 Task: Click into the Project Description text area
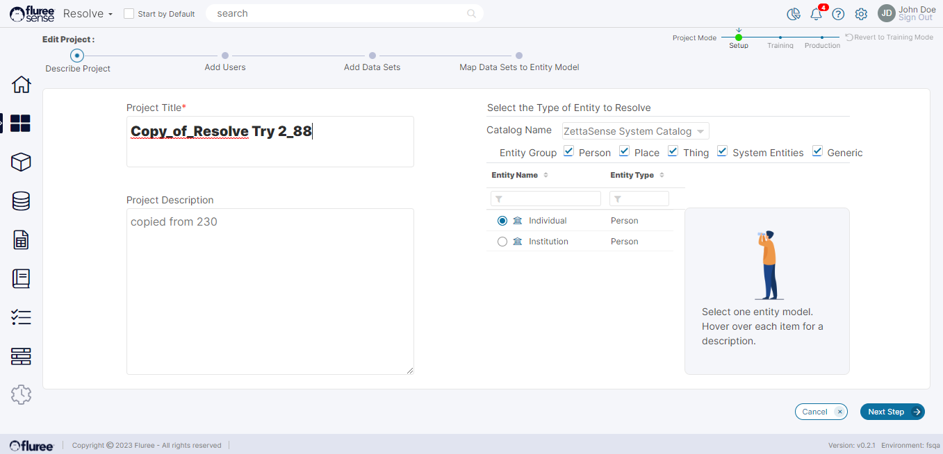270,292
